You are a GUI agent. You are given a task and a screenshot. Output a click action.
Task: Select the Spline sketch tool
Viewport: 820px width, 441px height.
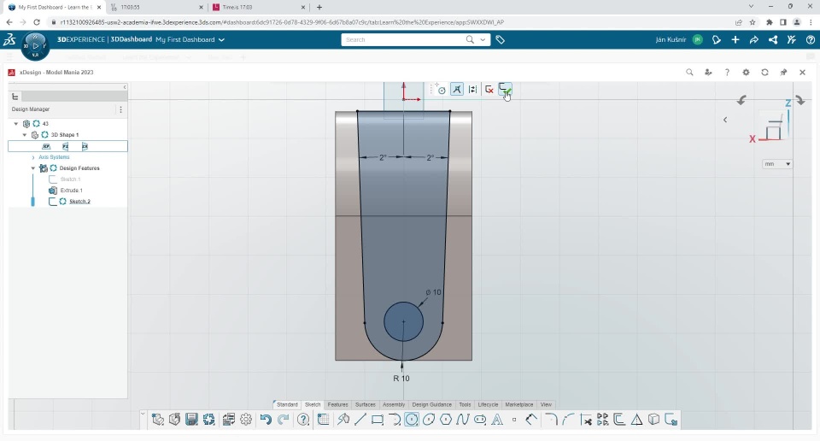[x=463, y=420]
